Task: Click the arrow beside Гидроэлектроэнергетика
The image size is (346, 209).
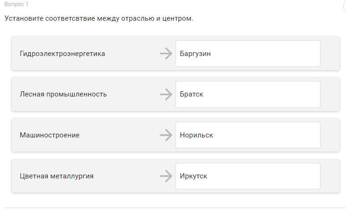Action: coord(166,54)
